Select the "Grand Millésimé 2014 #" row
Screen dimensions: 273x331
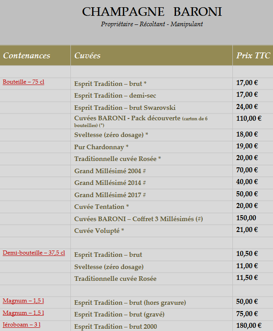(110, 183)
